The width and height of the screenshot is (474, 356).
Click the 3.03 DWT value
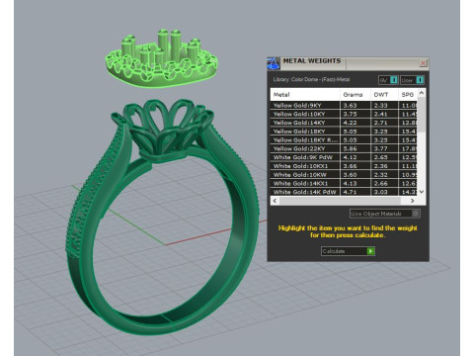coord(380,192)
